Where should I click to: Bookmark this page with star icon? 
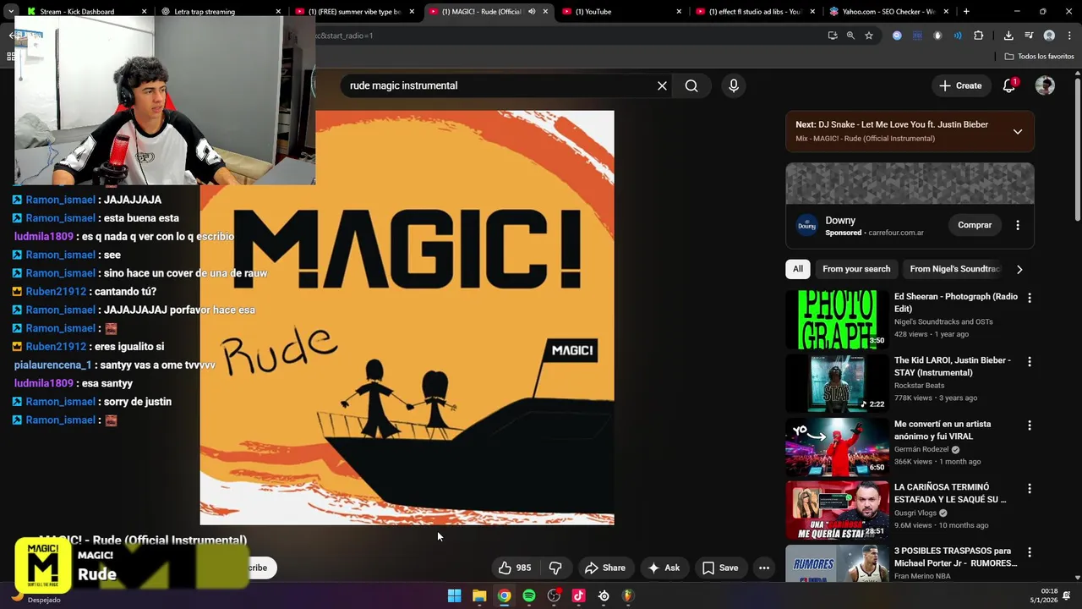pyautogui.click(x=869, y=36)
